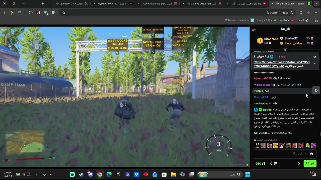Collapse the chat panel with the arrow icon
The image size is (321, 180).
(254, 29)
